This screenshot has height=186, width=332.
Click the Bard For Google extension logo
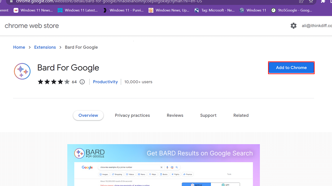(22, 71)
